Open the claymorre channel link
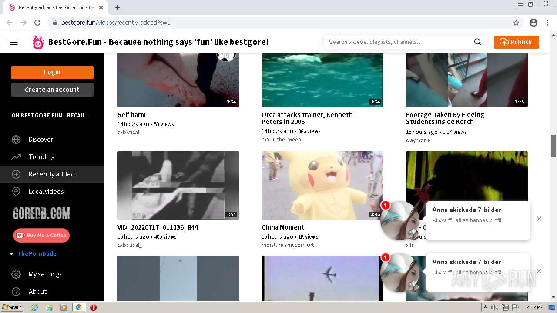 (x=418, y=140)
